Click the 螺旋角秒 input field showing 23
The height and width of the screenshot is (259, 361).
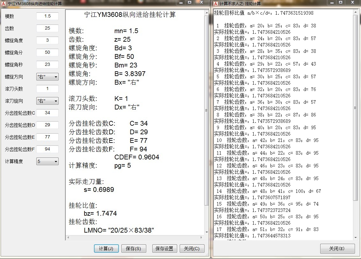pos(47,64)
